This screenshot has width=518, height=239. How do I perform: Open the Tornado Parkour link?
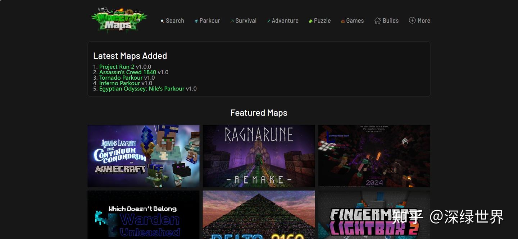click(x=121, y=78)
